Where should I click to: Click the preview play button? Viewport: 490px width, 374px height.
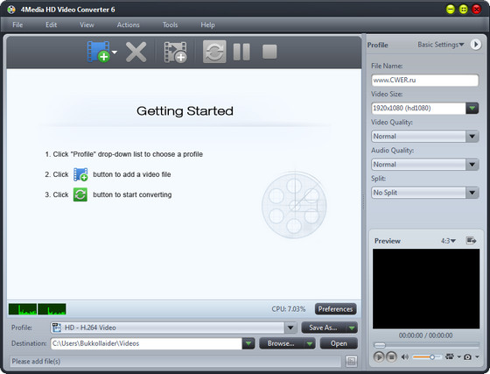(x=379, y=356)
